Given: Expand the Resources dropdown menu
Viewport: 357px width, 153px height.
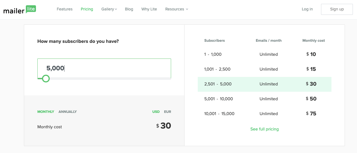Looking at the screenshot, I should coord(177,9).
